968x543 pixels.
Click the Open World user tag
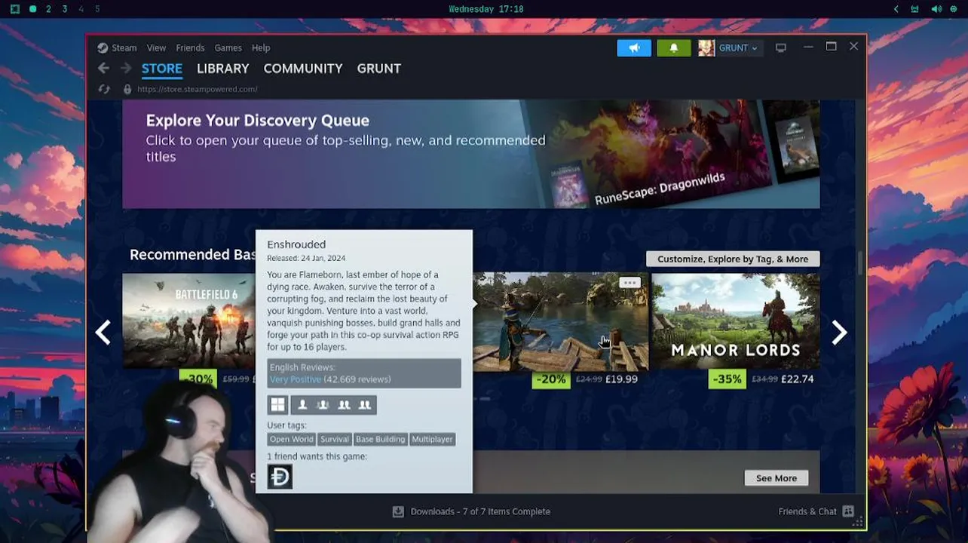[291, 439]
